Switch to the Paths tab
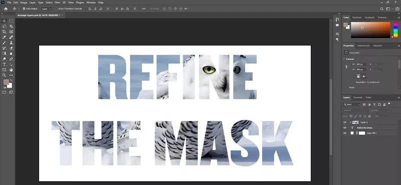The width and height of the screenshot is (401, 185). 368,97
